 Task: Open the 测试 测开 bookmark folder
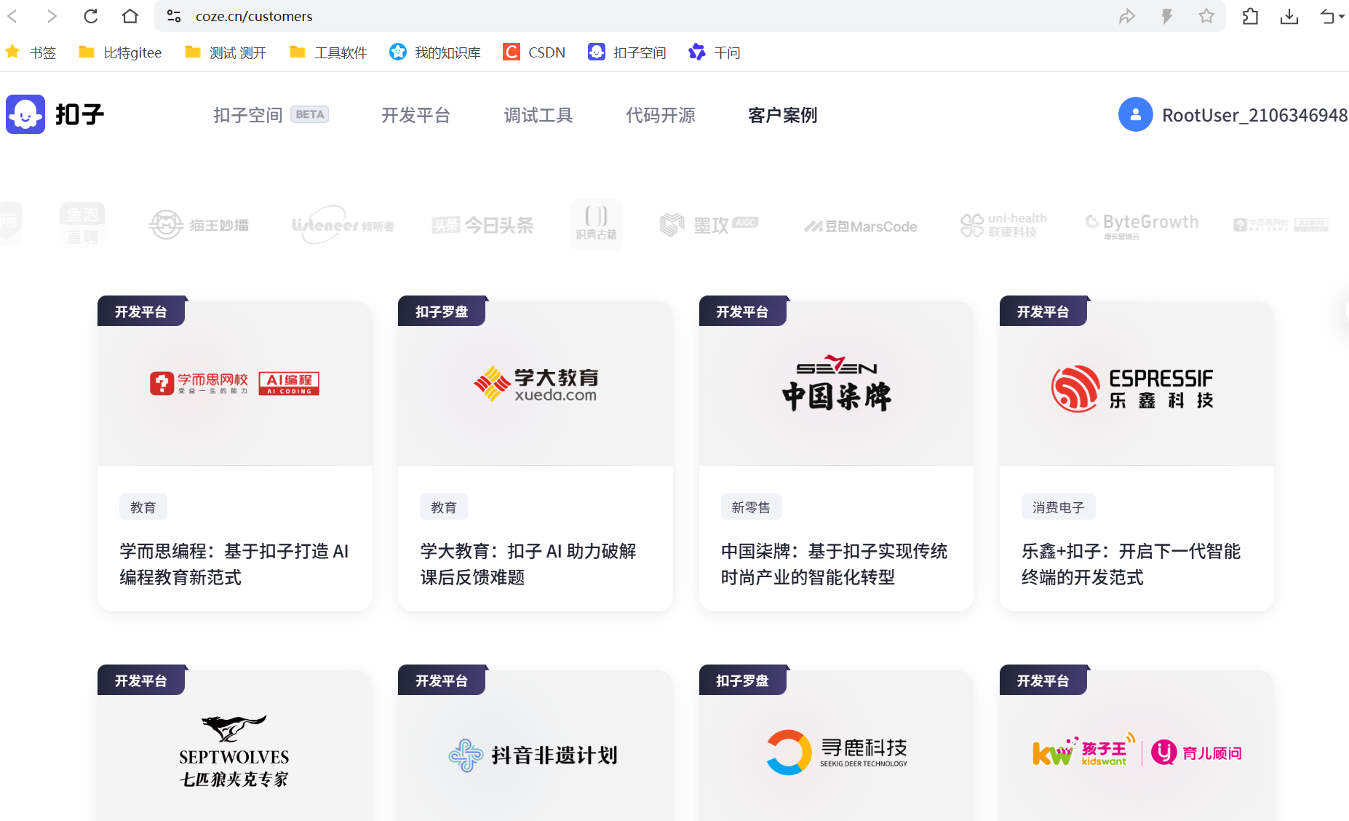click(226, 52)
